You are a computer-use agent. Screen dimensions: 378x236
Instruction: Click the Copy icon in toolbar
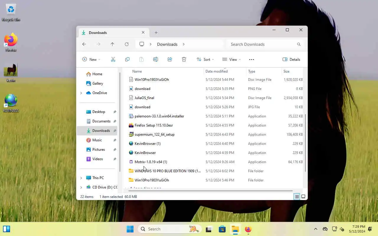[127, 59]
